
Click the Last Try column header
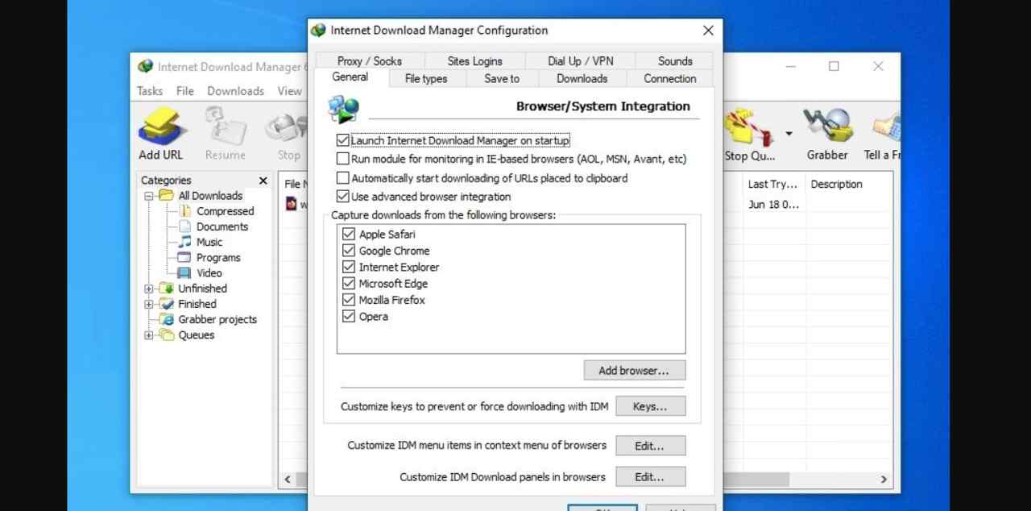pyautogui.click(x=772, y=184)
